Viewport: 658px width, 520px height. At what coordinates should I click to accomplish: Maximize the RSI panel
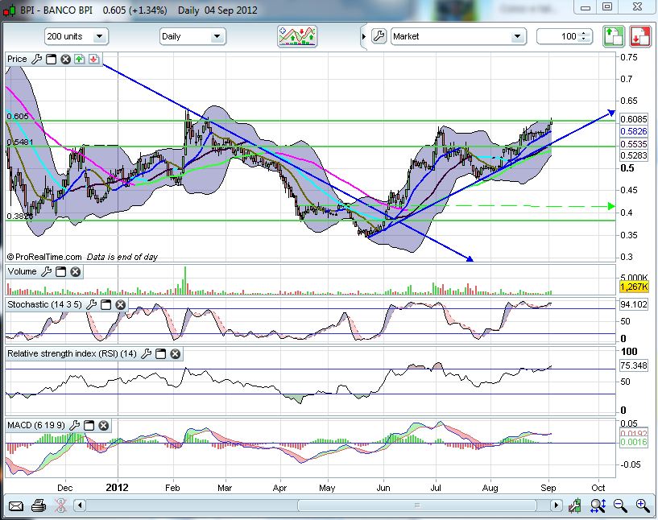click(x=161, y=354)
